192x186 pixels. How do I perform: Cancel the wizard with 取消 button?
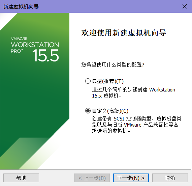170,178
